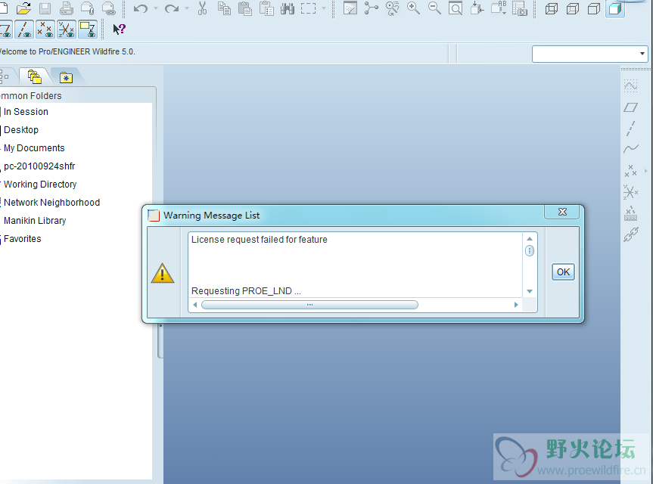
Task: Click the Copy icon
Action: [224, 8]
